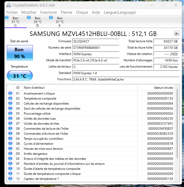Click status orb of Unités de données écrites
The height and width of the screenshot is (187, 184).
point(10,123)
